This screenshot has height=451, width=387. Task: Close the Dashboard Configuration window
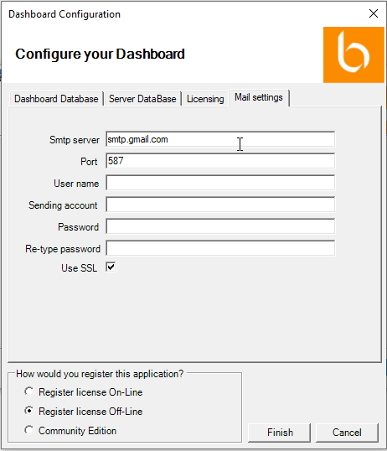[374, 13]
